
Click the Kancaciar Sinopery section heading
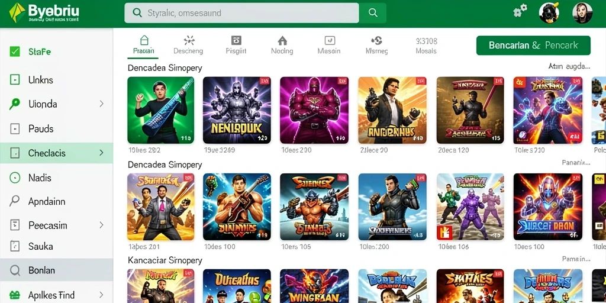165,260
